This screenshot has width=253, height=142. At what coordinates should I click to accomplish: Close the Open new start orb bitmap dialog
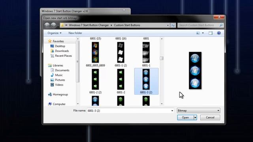pos(219,17)
